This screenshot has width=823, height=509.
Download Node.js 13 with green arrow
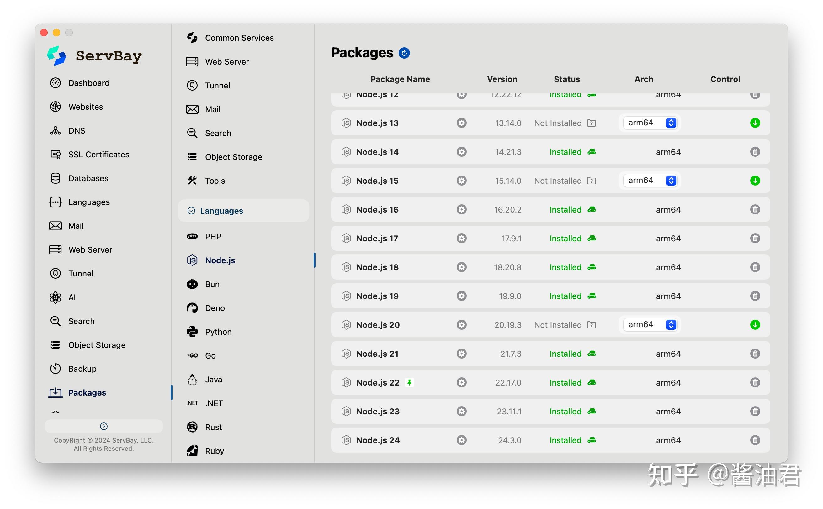[x=755, y=123]
